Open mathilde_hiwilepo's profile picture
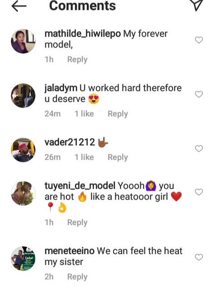218x287 pixels. point(23,41)
